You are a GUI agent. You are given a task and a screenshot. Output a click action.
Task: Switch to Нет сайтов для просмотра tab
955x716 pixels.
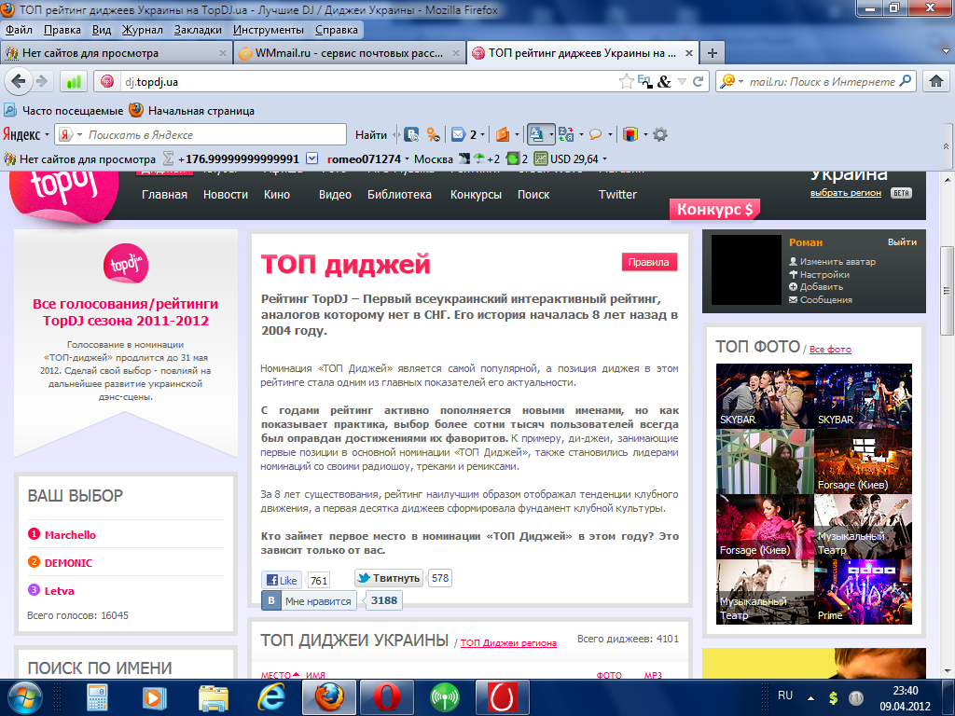tap(116, 53)
